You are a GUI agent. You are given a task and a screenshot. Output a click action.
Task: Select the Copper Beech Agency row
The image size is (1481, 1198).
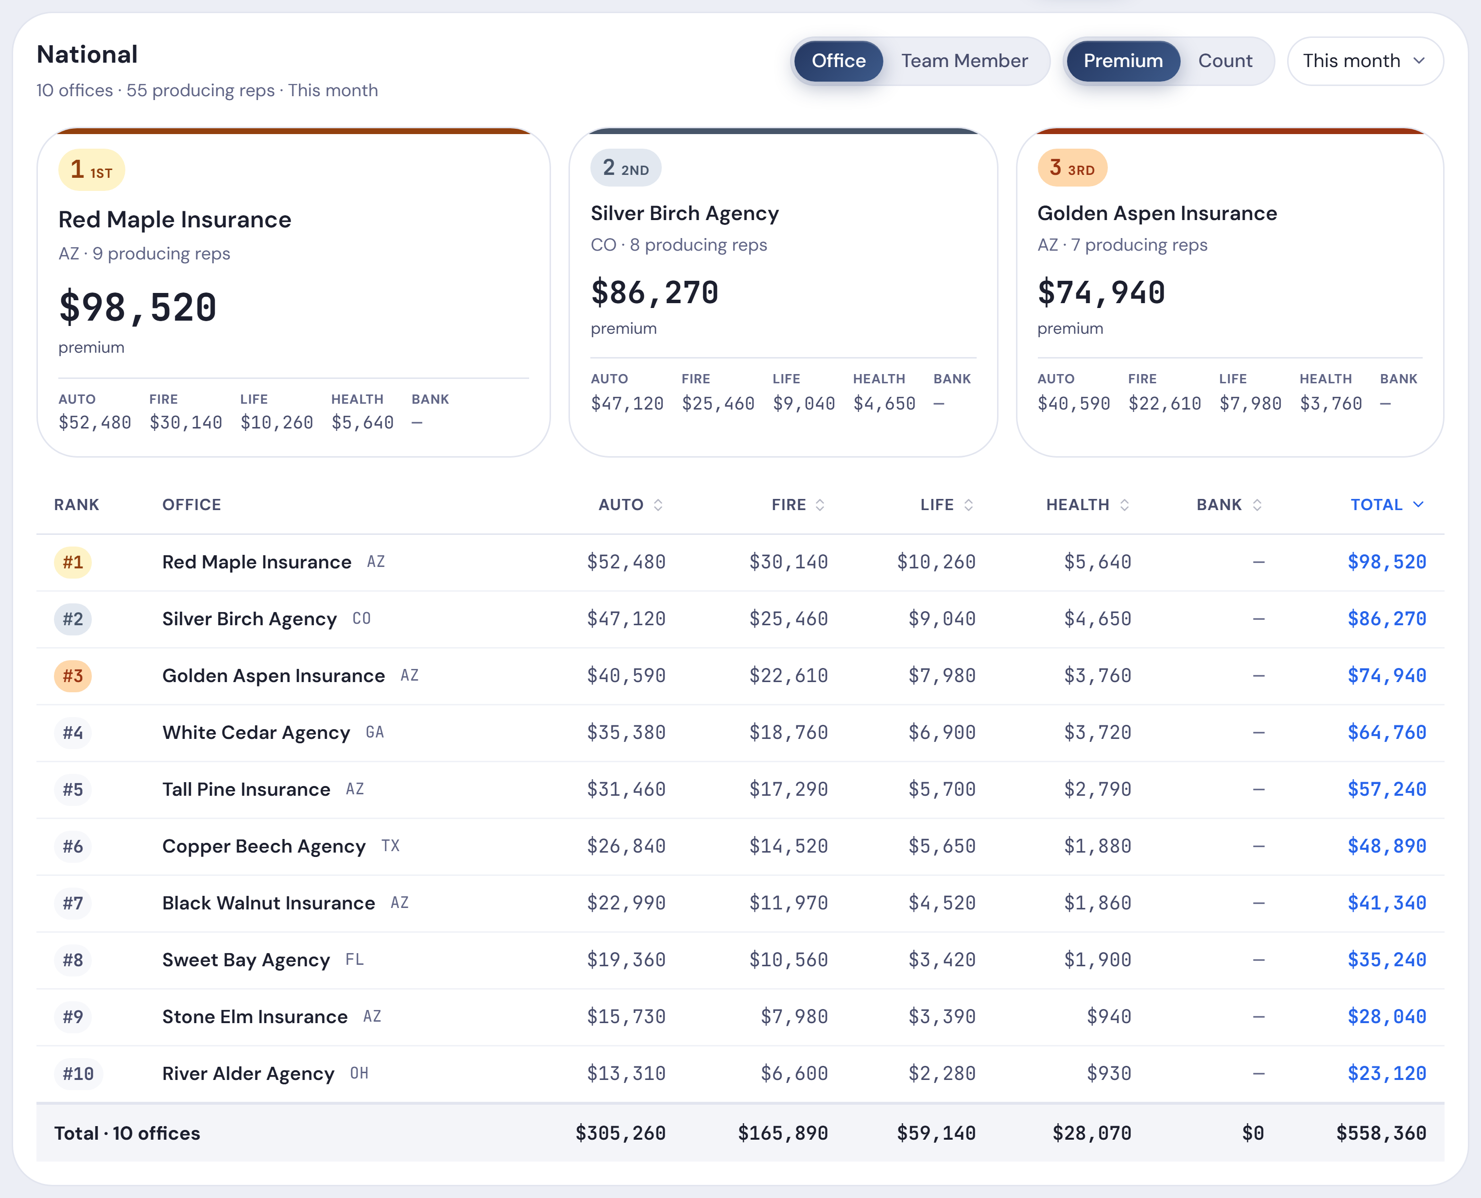click(740, 846)
